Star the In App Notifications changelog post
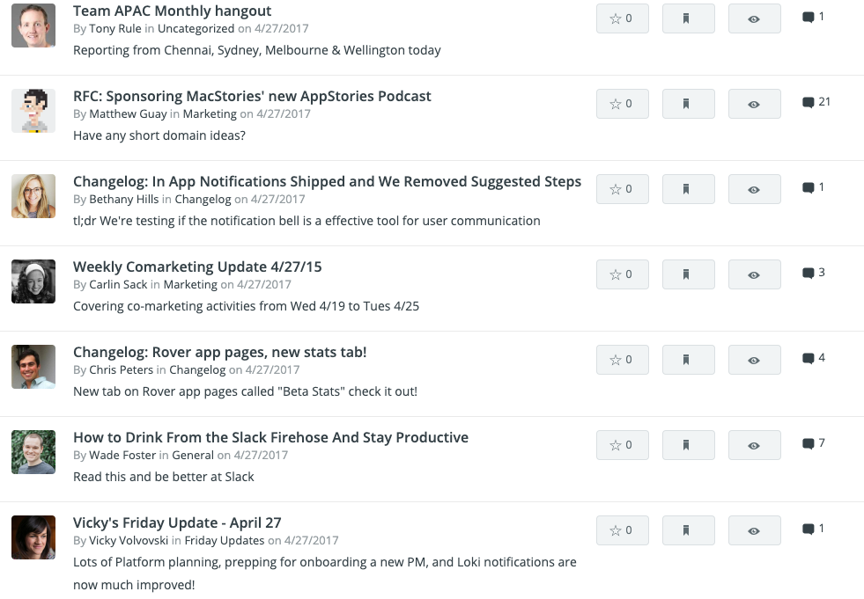The image size is (864, 599). click(x=622, y=189)
